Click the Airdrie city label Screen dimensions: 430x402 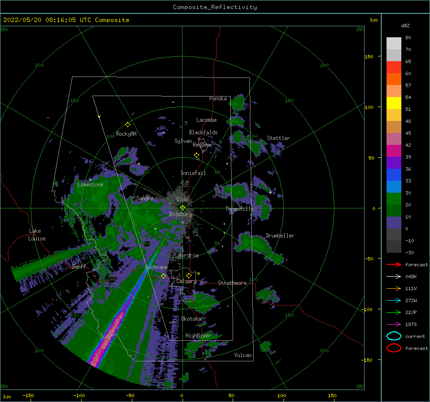(x=188, y=255)
